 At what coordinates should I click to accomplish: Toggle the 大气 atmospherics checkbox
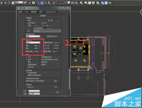click(x=27, y=57)
